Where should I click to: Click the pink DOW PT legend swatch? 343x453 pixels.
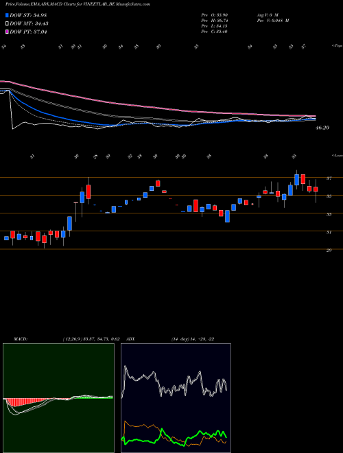(x=7, y=32)
